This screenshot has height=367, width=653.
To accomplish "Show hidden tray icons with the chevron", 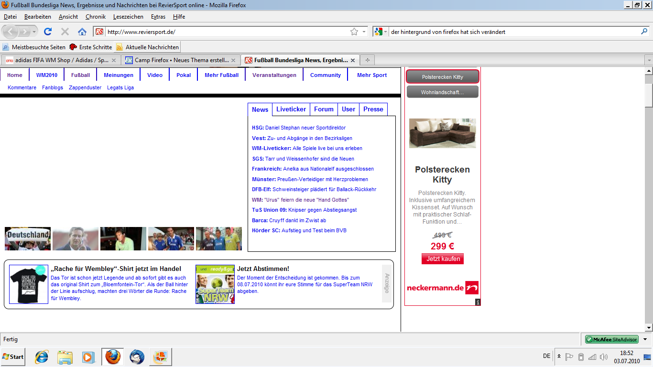I will pyautogui.click(x=559, y=356).
